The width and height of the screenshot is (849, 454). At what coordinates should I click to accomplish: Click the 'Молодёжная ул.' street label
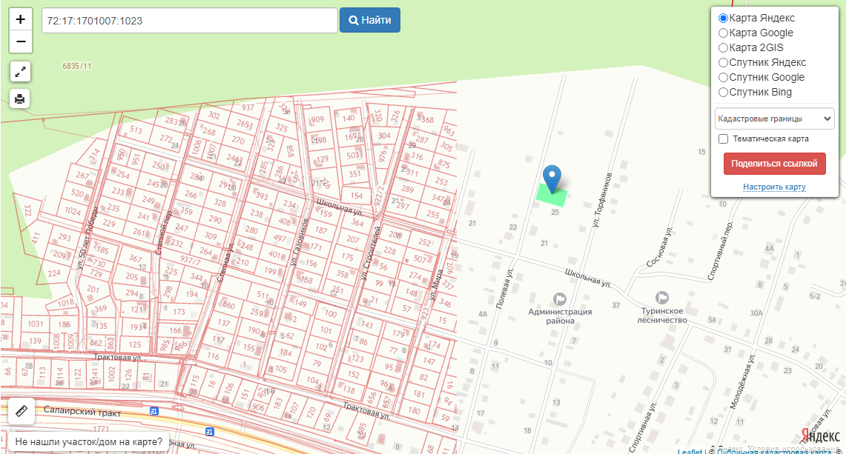tap(742, 381)
